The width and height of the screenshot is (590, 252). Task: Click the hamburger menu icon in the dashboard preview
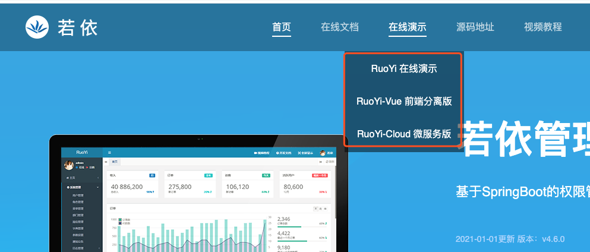109,153
